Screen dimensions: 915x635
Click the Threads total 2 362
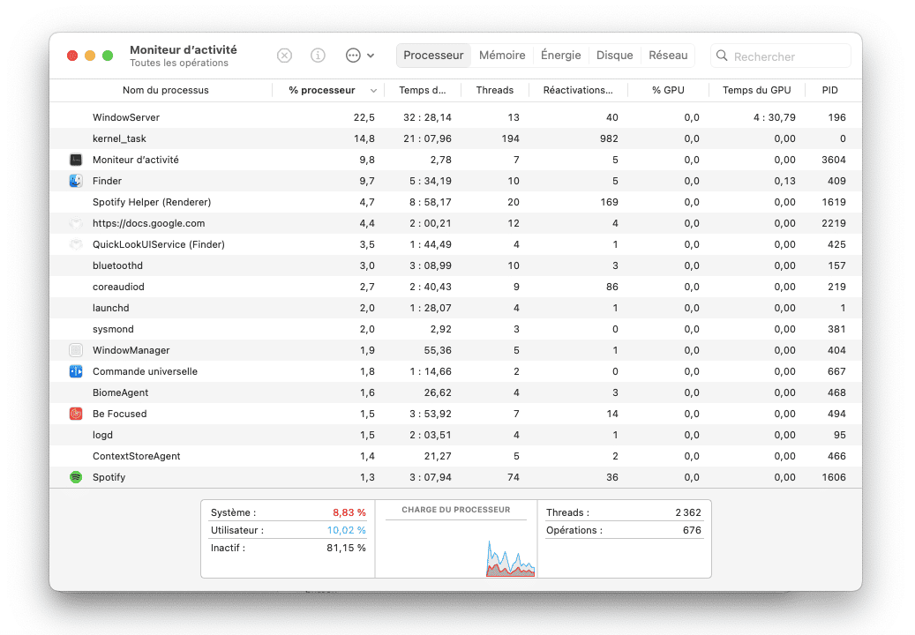[688, 512]
